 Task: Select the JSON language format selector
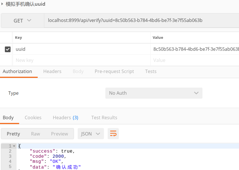click(x=91, y=133)
